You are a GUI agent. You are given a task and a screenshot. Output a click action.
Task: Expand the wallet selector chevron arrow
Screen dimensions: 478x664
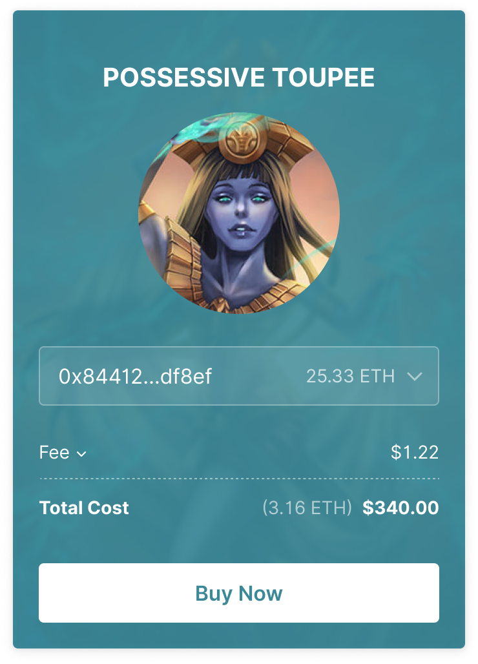click(415, 376)
